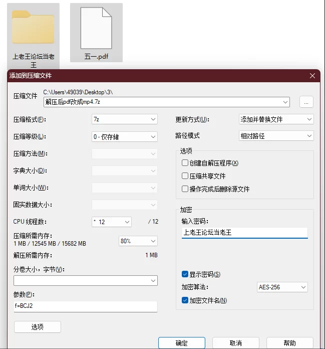Uncheck 加密文件名 checkbox

[x=185, y=300]
